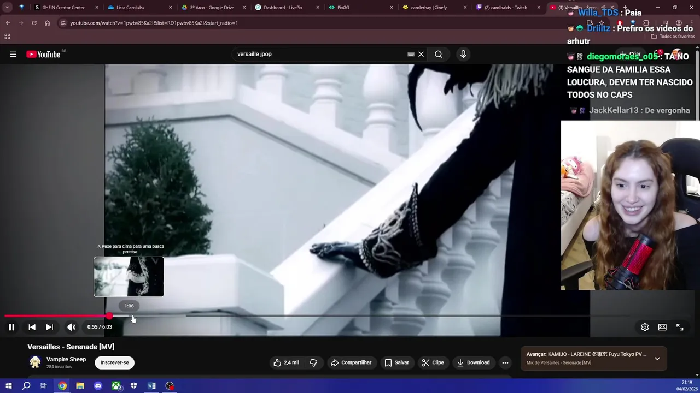Open the Compartilhar share dialog

coord(351,362)
